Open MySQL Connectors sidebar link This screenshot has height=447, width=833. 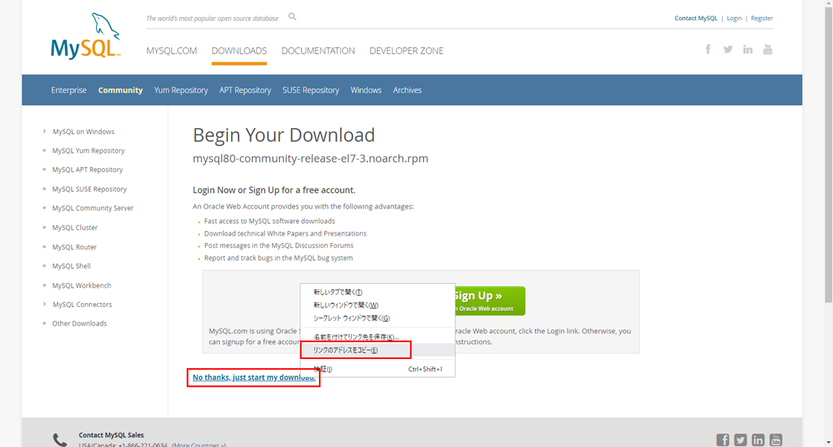pyautogui.click(x=83, y=305)
